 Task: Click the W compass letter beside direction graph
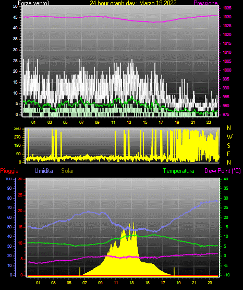click(x=229, y=137)
